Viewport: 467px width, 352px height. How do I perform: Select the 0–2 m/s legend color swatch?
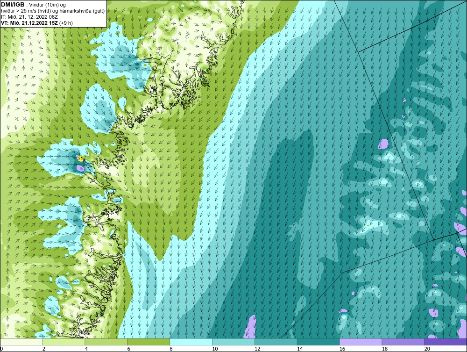pos(21,342)
